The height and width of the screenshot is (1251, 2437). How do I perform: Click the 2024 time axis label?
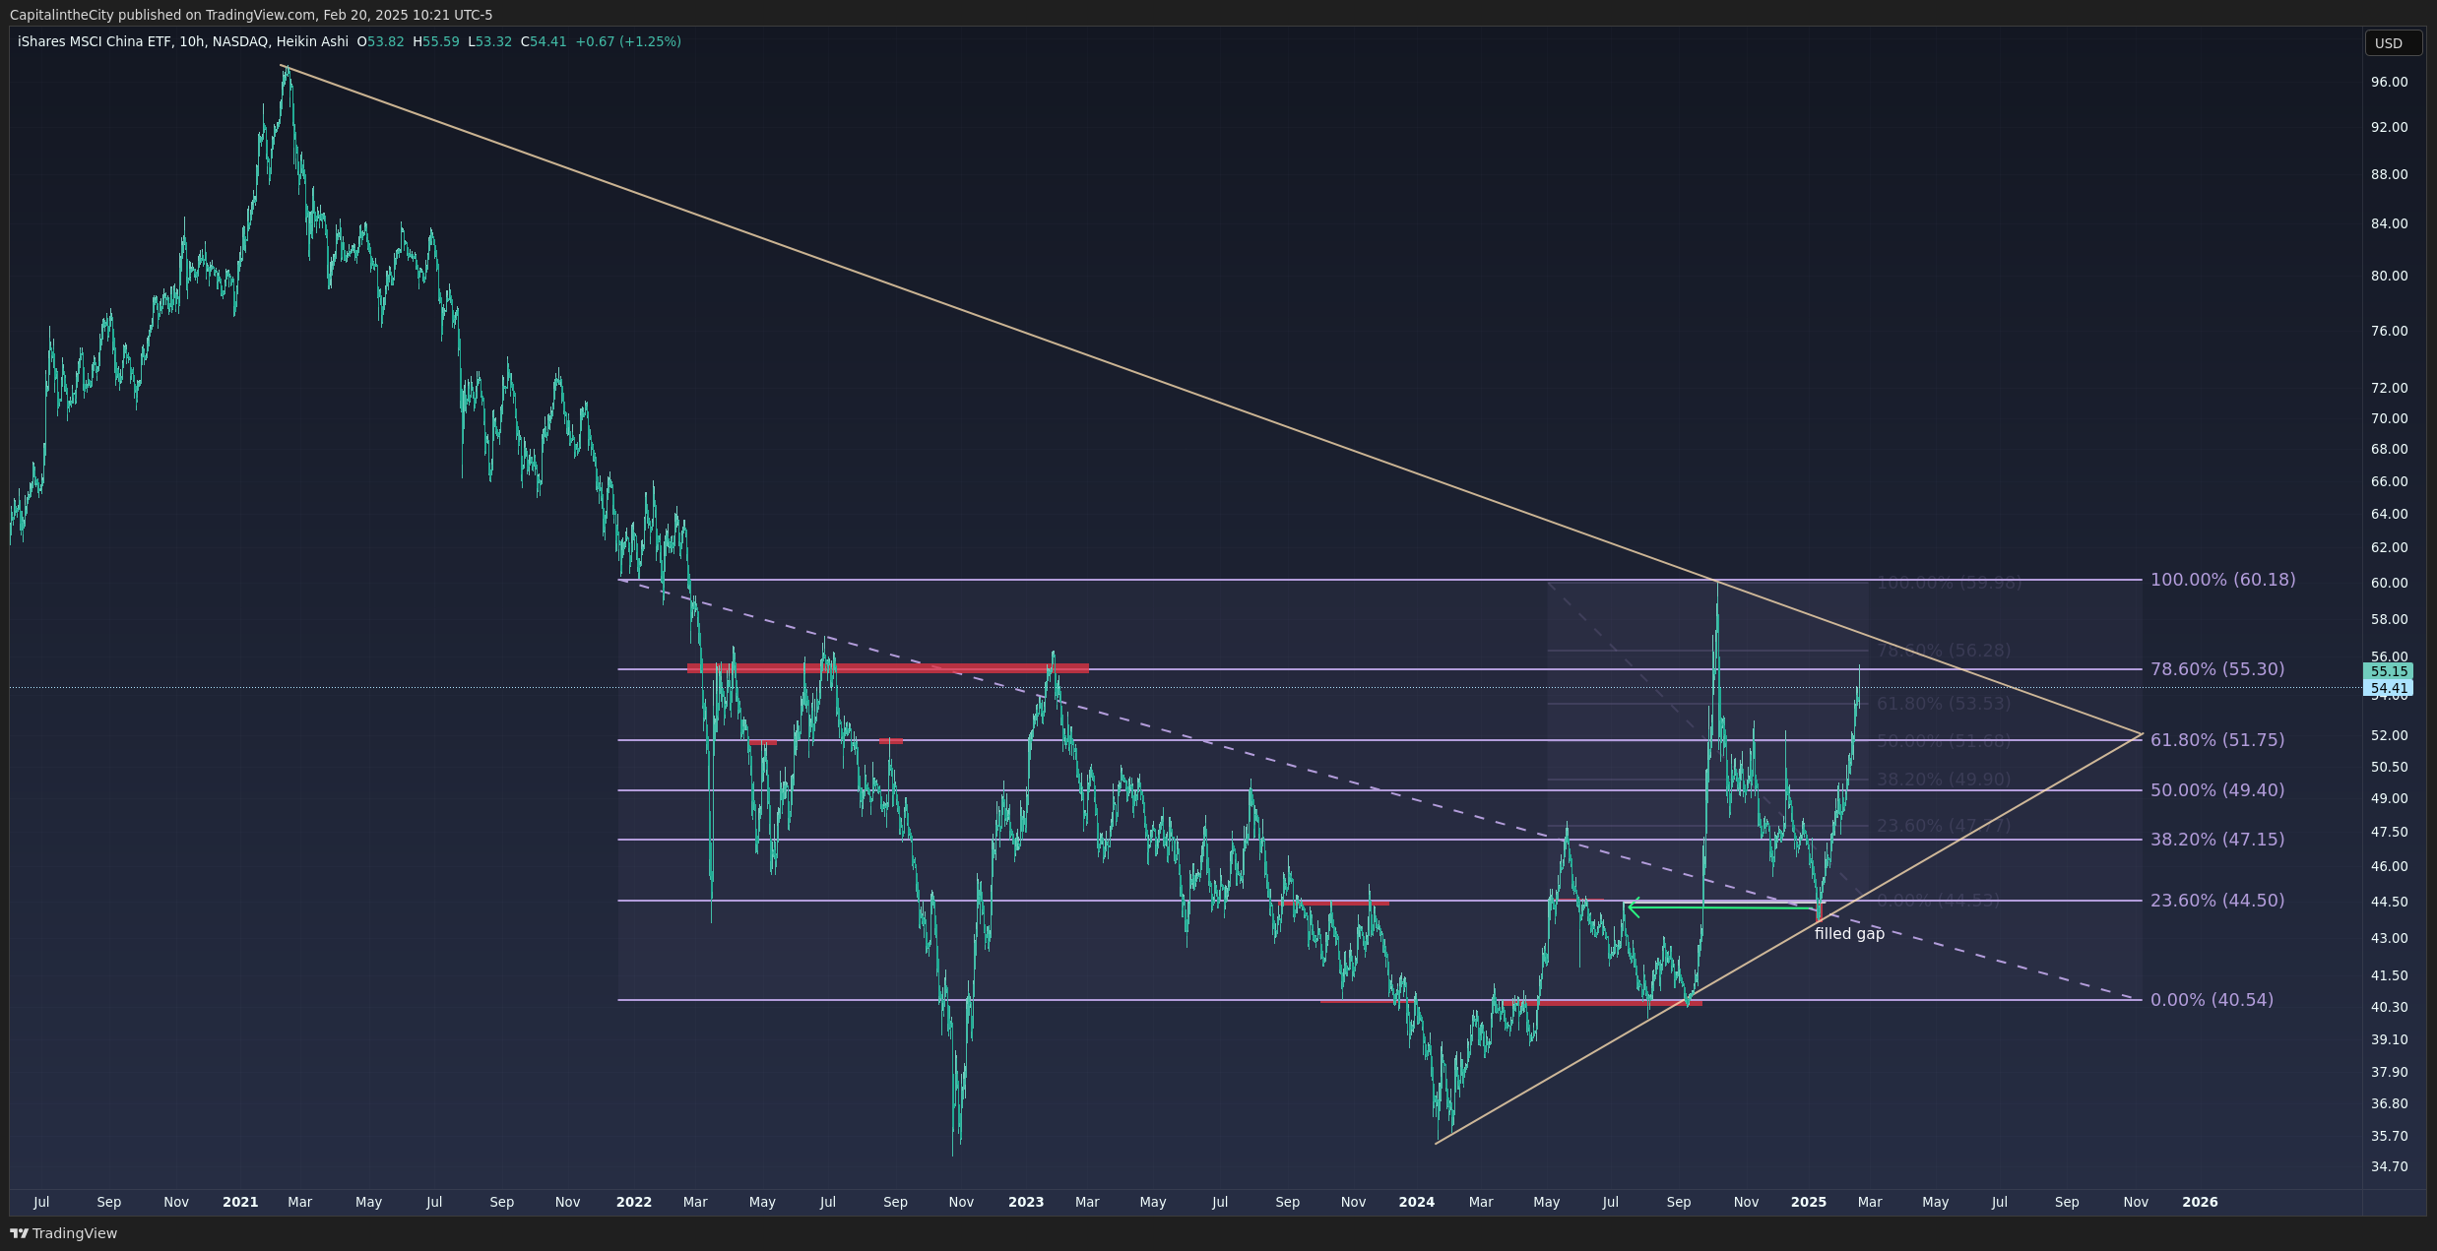point(1417,1202)
